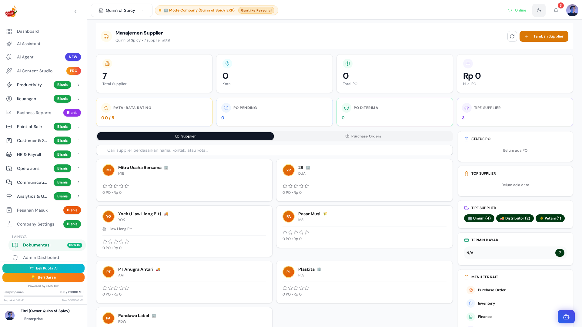Open Dashboard from the sidebar
Image resolution: width=582 pixels, height=327 pixels.
coord(43,31)
